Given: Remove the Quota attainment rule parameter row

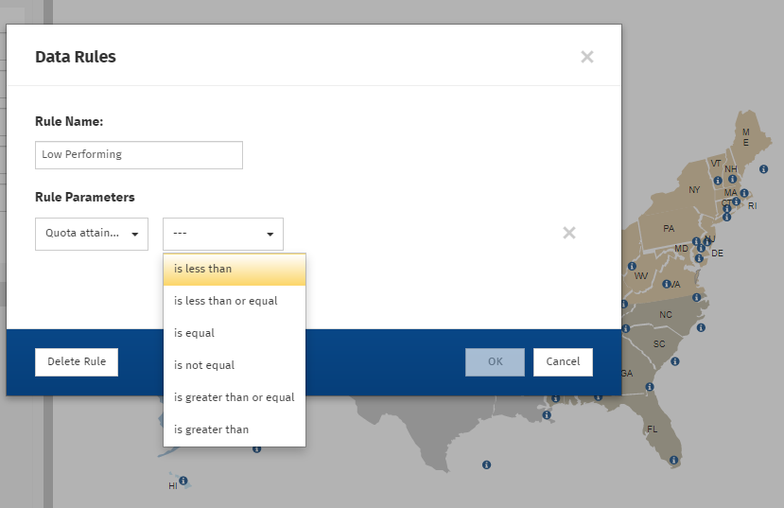Looking at the screenshot, I should click(568, 233).
